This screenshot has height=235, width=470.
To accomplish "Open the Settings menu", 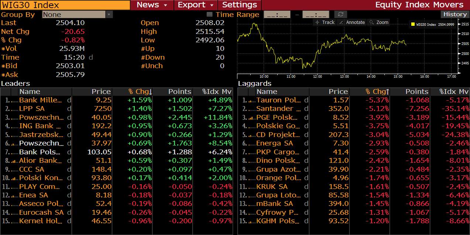I will click(239, 5).
